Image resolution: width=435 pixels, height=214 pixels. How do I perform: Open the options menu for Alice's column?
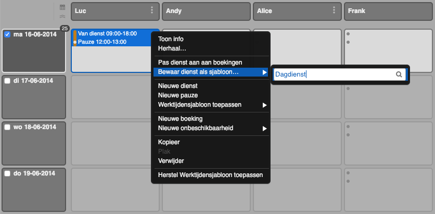pyautogui.click(x=334, y=10)
